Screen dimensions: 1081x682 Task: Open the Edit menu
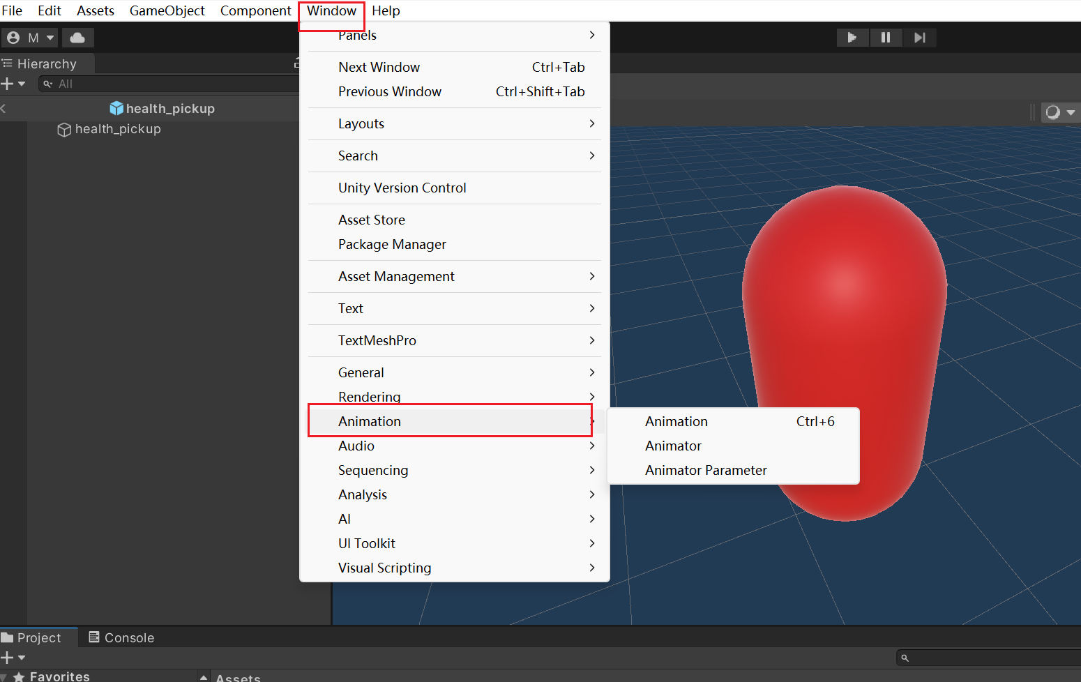click(50, 10)
